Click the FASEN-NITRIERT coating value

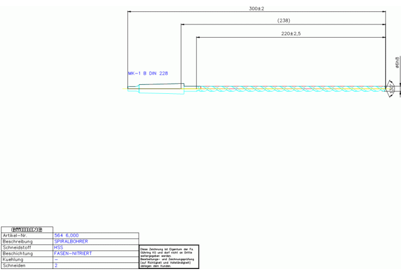pos(74,253)
